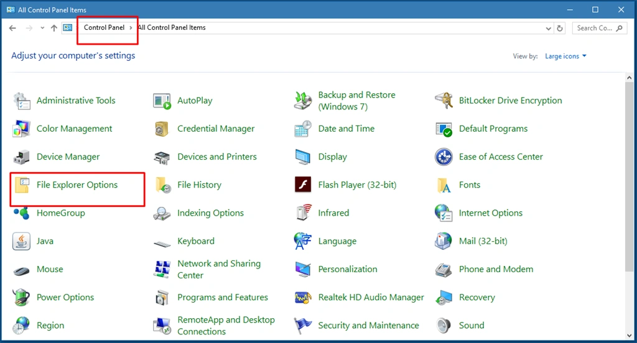Open the Phone and Modem icon
This screenshot has height=343, width=637.
tap(444, 270)
